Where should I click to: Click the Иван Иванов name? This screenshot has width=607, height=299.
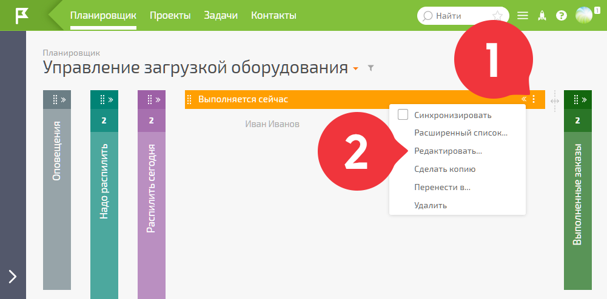pyautogui.click(x=272, y=124)
